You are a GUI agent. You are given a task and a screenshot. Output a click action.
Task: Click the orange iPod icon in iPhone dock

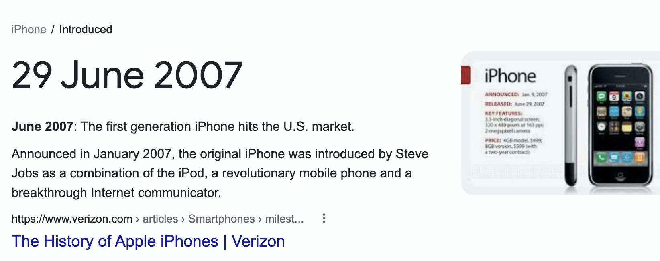pyautogui.click(x=639, y=158)
